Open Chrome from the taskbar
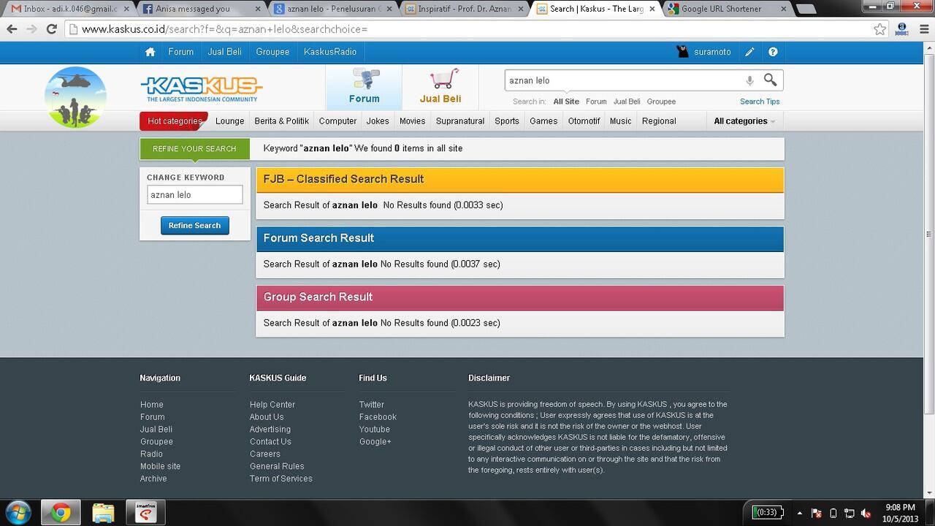 (x=61, y=513)
